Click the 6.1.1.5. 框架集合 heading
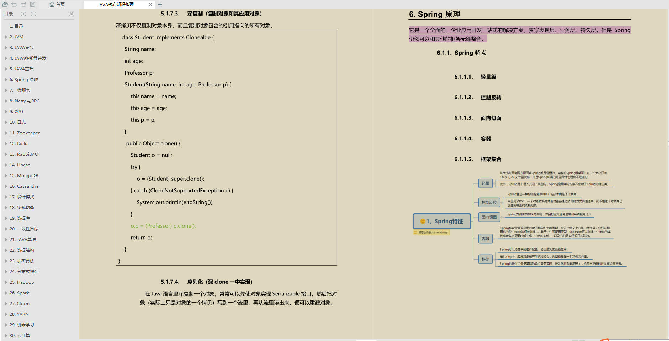This screenshot has width=669, height=341. [x=478, y=159]
